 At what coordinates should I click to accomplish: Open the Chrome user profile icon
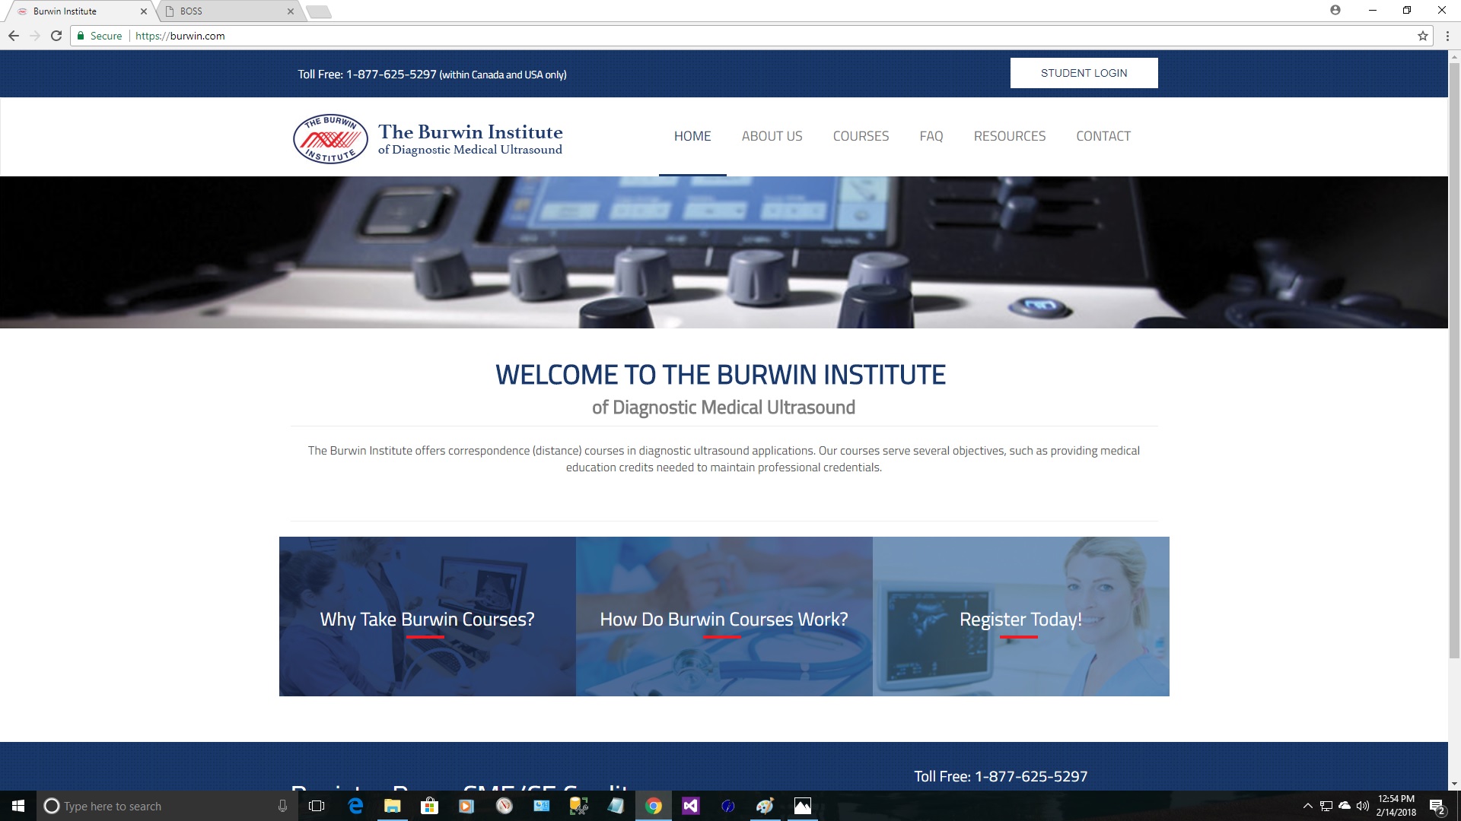pyautogui.click(x=1335, y=10)
